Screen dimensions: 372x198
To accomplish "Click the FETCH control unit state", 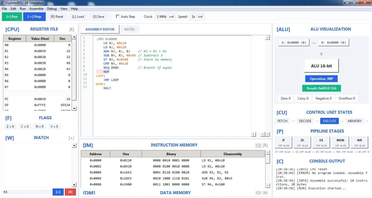I will pyautogui.click(x=282, y=121).
